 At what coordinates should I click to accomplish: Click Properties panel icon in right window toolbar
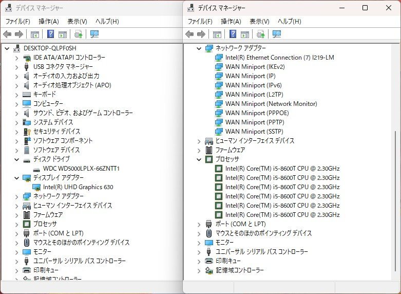point(245,34)
